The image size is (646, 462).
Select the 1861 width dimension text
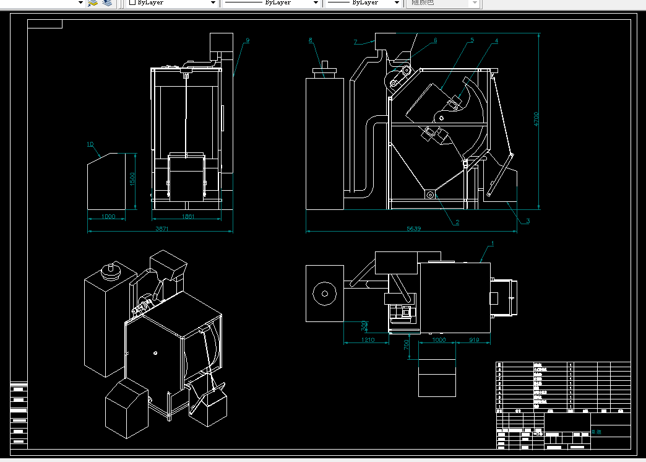pyautogui.click(x=188, y=216)
